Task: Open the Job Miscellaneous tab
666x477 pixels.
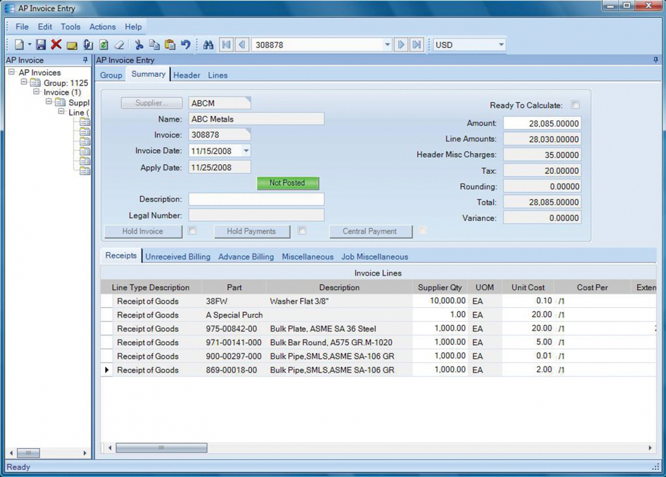Action: (x=375, y=257)
